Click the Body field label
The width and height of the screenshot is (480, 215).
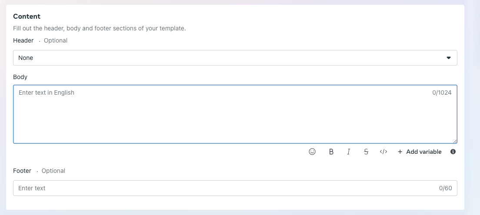coord(20,77)
